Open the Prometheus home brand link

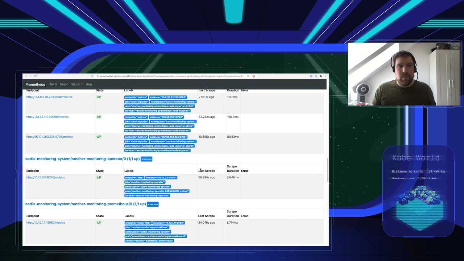click(35, 84)
